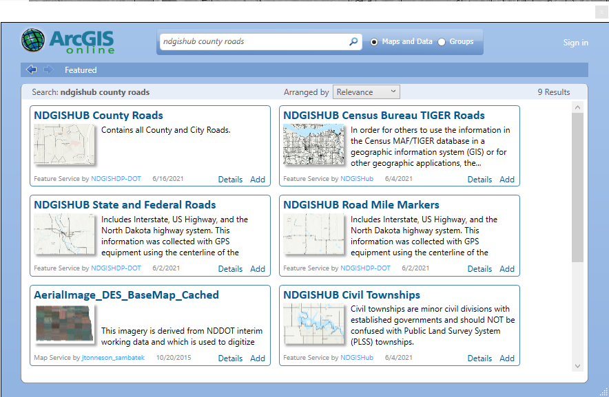Open NDGISHub owner link on TIGER Roads

click(x=357, y=178)
